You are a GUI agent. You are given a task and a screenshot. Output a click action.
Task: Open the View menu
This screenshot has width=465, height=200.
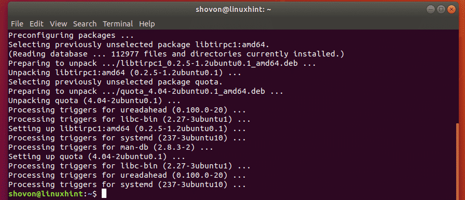(x=59, y=24)
